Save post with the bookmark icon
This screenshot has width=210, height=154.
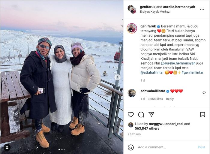click(202, 115)
